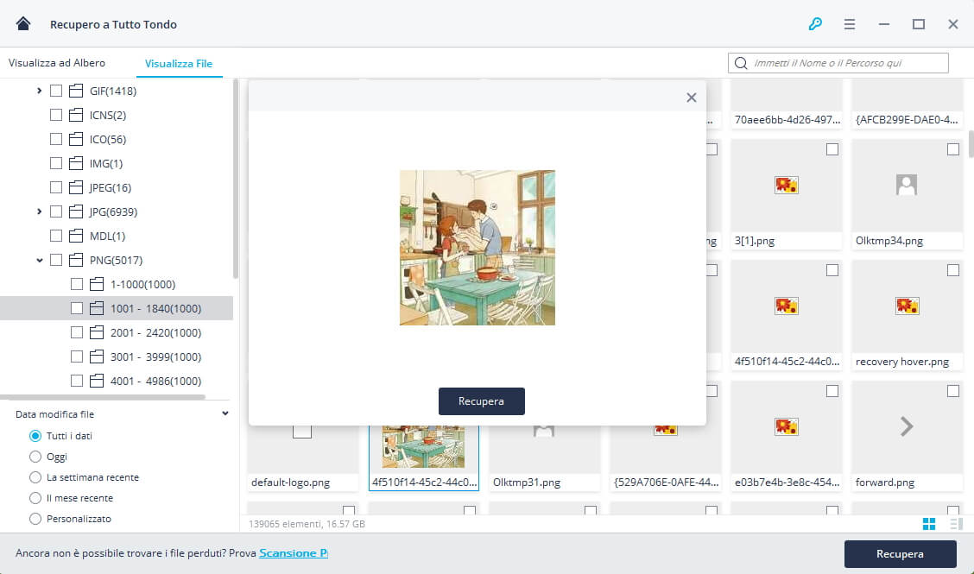This screenshot has height=574, width=974.
Task: Tick the checkbox on 3[1].png
Action: (832, 149)
